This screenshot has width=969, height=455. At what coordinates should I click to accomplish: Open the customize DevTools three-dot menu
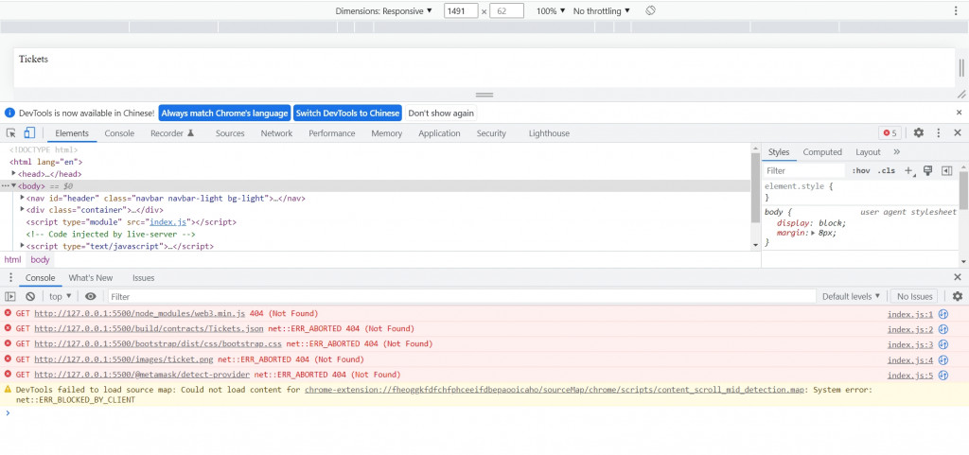(x=939, y=132)
